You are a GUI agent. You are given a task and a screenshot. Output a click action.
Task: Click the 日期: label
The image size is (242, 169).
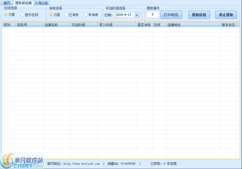[108, 15]
